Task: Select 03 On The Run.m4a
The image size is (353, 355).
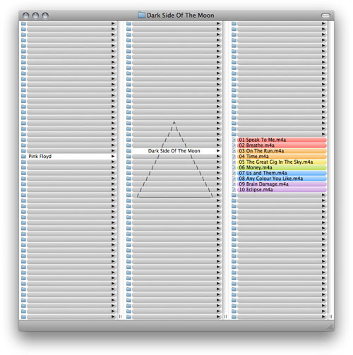Action: click(282, 151)
